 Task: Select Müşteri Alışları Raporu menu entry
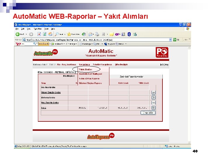coord(90,83)
